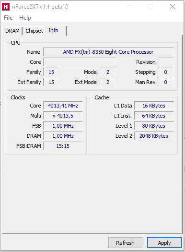The image size is (185, 252).
Task: Switch to the Chipset tab
Action: (x=34, y=31)
